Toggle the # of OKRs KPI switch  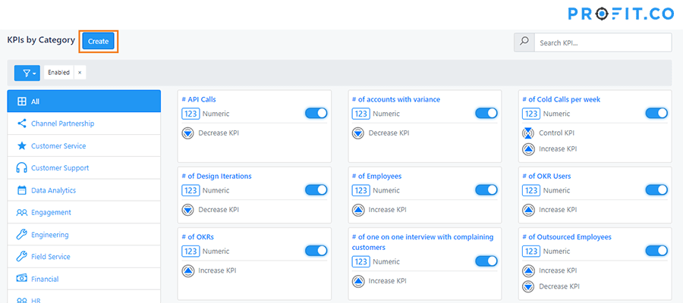[316, 251]
